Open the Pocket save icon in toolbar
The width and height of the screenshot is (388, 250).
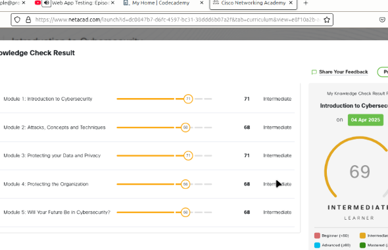pos(382,20)
